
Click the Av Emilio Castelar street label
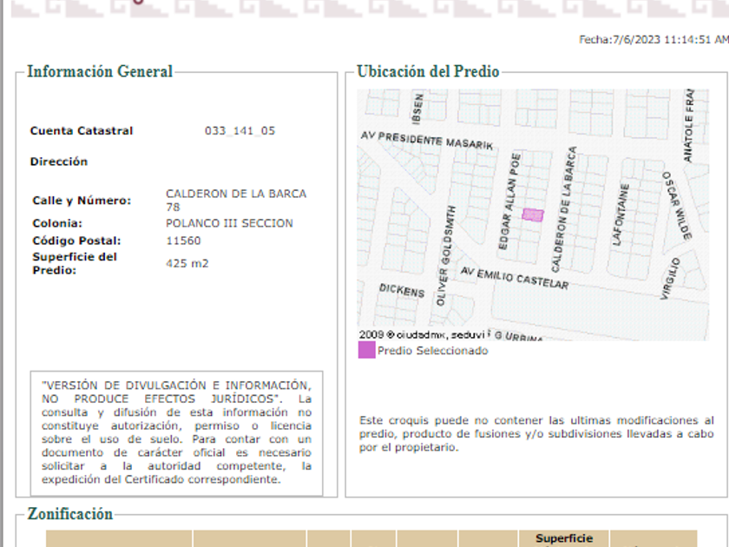click(x=514, y=278)
